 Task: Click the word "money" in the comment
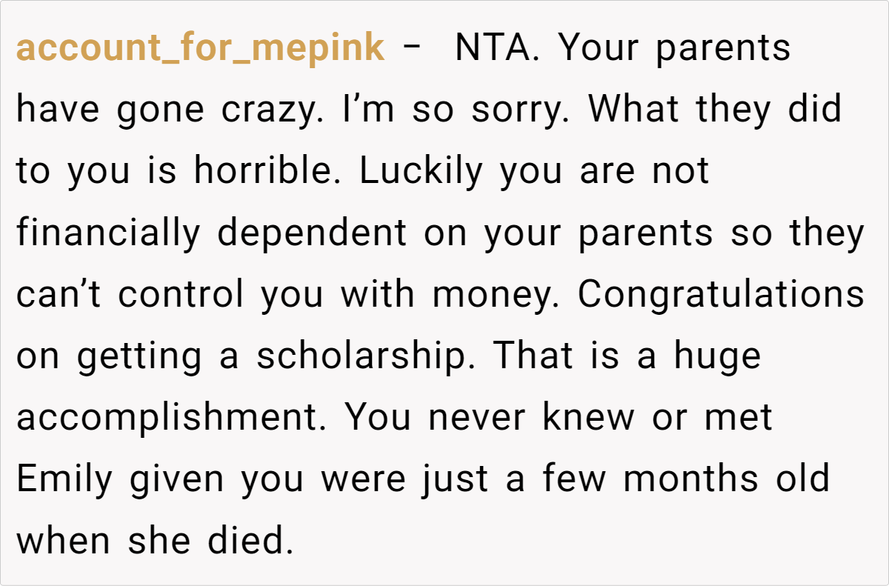pos(496,295)
